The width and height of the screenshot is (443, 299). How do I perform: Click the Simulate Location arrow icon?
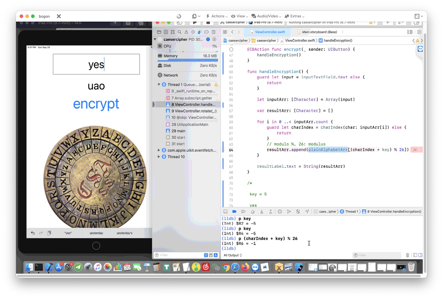point(307,212)
